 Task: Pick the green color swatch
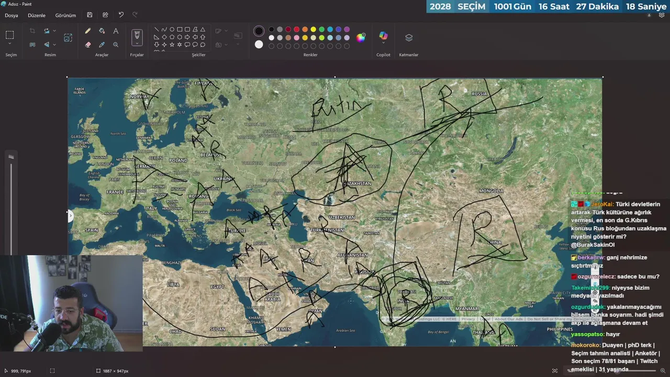tap(321, 29)
